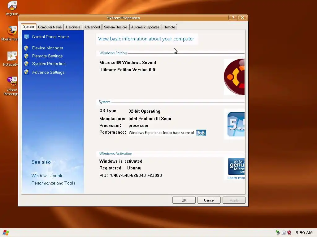
Task: Click the System Properties title bar
Action: 123,18
